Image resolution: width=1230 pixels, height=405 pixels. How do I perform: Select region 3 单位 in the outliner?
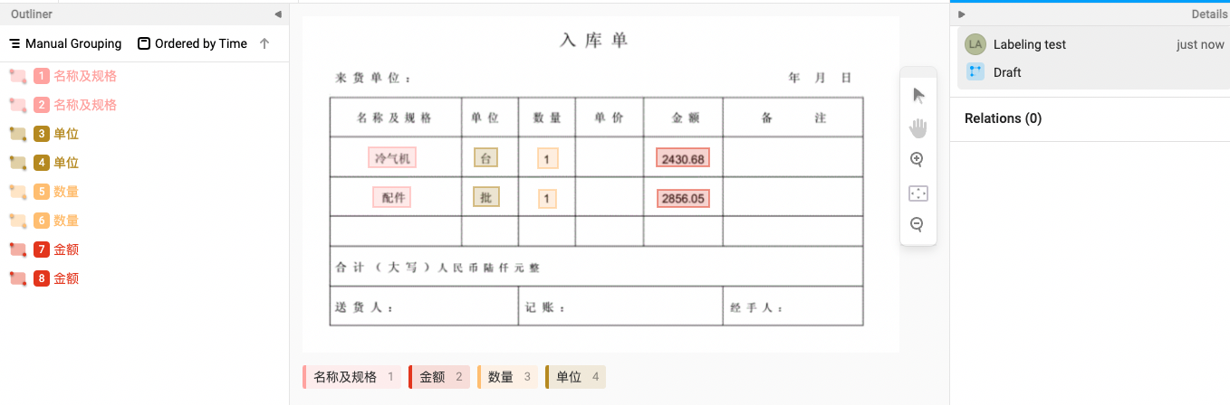click(66, 134)
